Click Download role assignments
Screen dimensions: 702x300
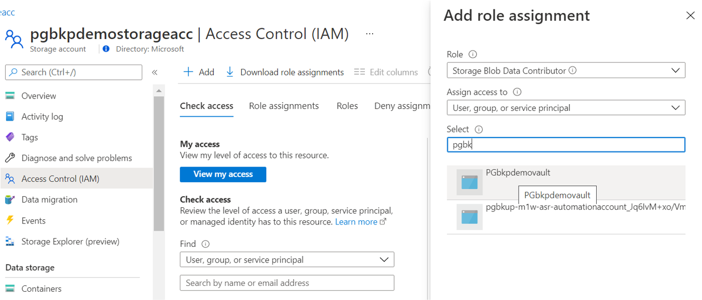coord(285,72)
